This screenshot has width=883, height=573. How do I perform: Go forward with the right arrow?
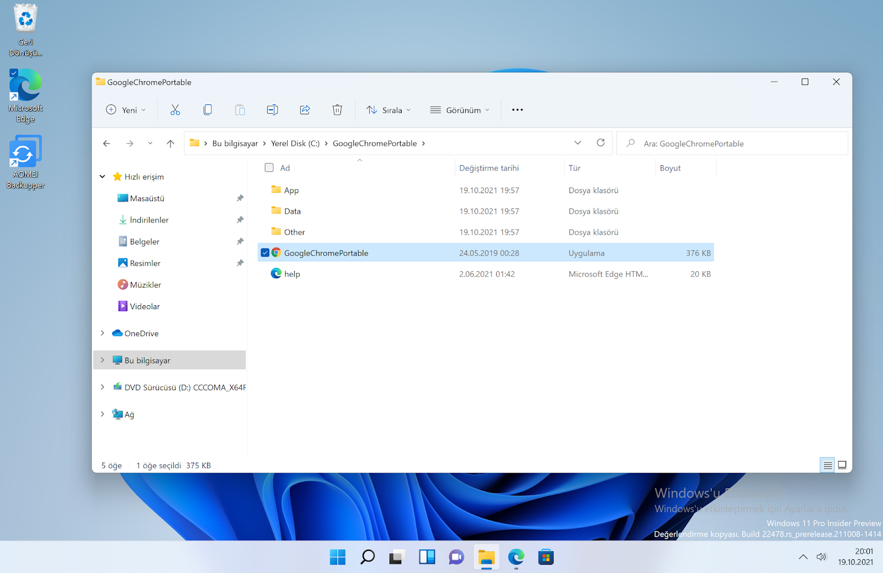pos(130,144)
